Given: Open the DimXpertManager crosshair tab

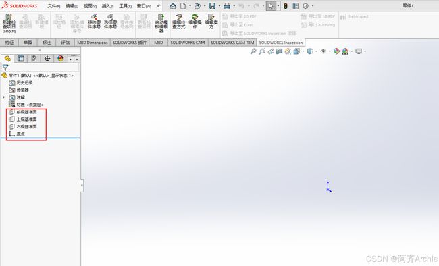Looking at the screenshot, I should point(47,59).
